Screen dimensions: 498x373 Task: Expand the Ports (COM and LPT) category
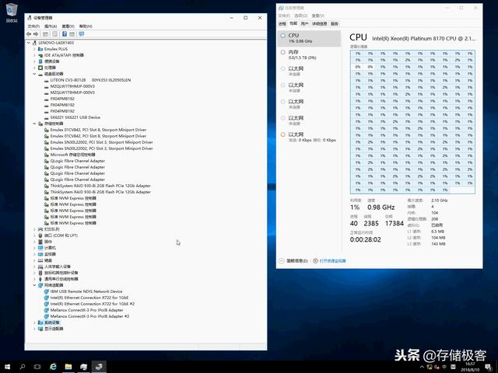tap(34, 235)
